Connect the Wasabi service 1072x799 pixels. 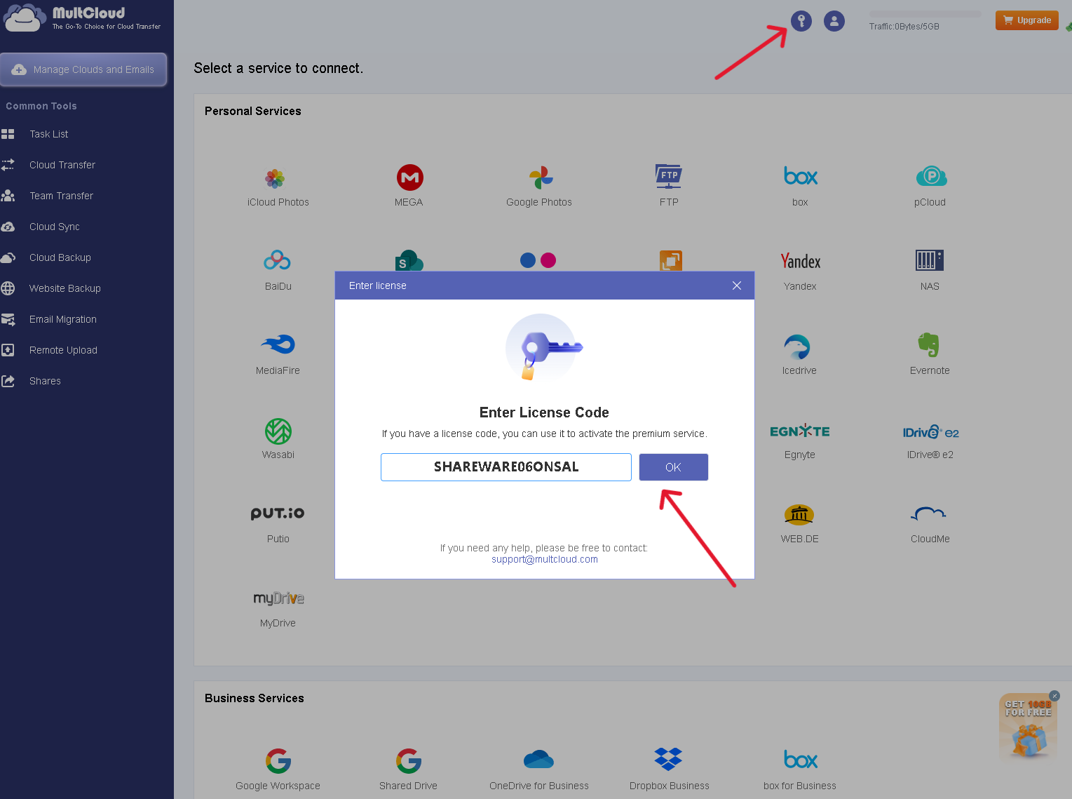click(278, 431)
